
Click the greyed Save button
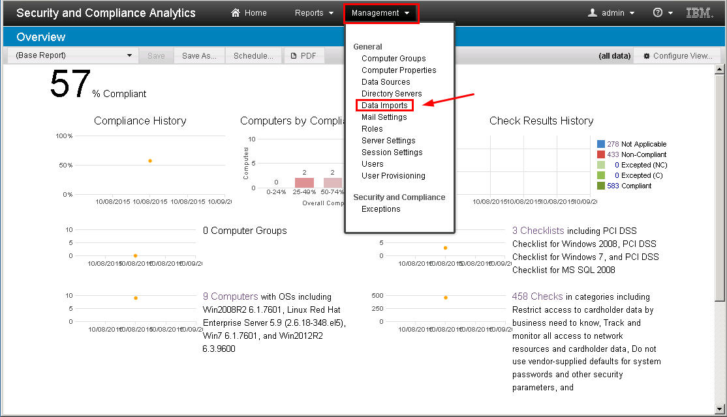point(156,55)
